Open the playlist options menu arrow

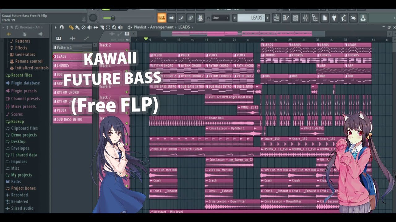56,27
